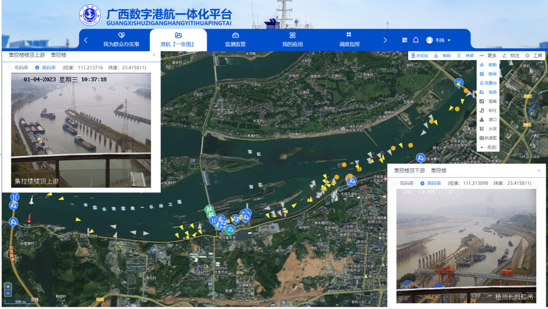
Task: Select 低码率 in upstream camera panel
Action: 10,68
